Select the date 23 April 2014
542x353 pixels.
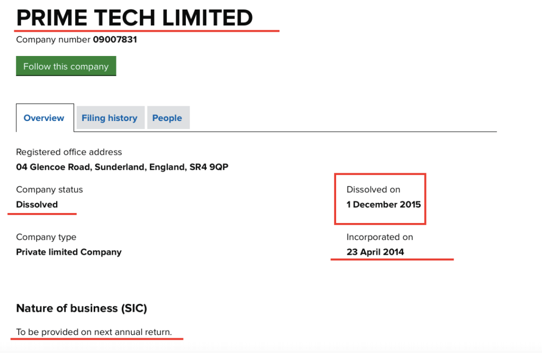click(x=375, y=252)
